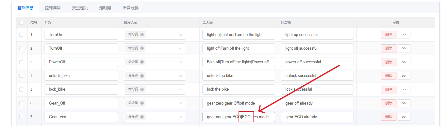Remove the 命令词 tag in the Gear_Off row
The height and width of the screenshot is (126, 445).
point(142,103)
